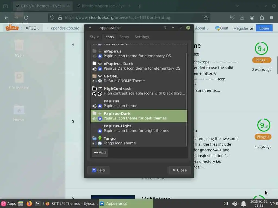This screenshot has height=208, width=278.
Task: Click the Appearance taskbar window button
Action: pos(126,204)
